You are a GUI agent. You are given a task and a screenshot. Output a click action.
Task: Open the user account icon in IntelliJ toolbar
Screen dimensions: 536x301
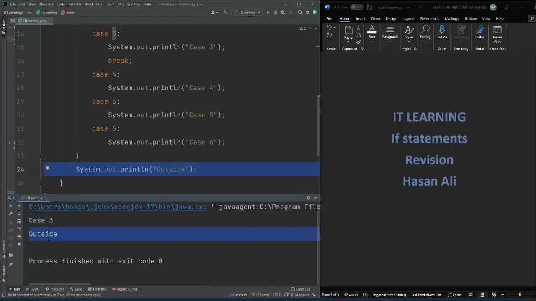[x=214, y=13]
